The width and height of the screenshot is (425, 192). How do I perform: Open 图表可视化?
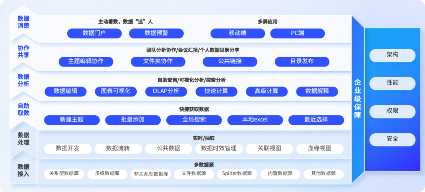[x=116, y=92]
